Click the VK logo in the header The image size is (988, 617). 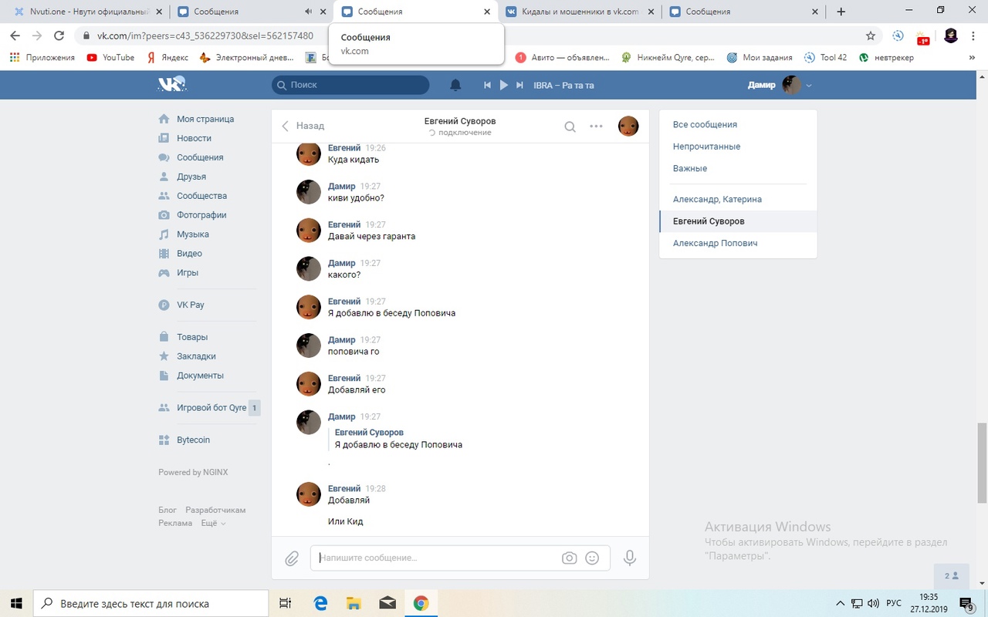pos(171,85)
